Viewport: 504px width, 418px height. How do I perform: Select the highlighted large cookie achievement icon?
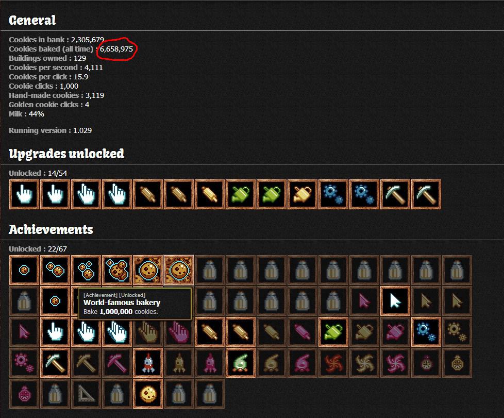coord(179,270)
